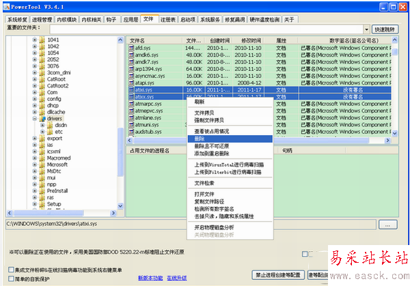Click the PreInstall folder icon
The width and height of the screenshot is (410, 286).
pyautogui.click(x=42, y=190)
